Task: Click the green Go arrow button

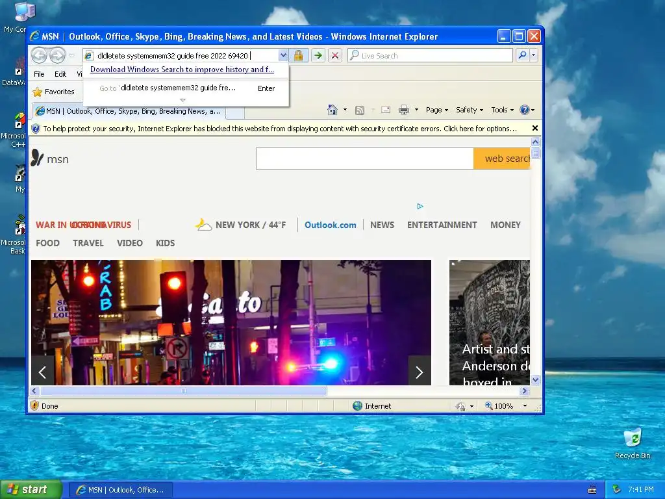Action: (318, 56)
